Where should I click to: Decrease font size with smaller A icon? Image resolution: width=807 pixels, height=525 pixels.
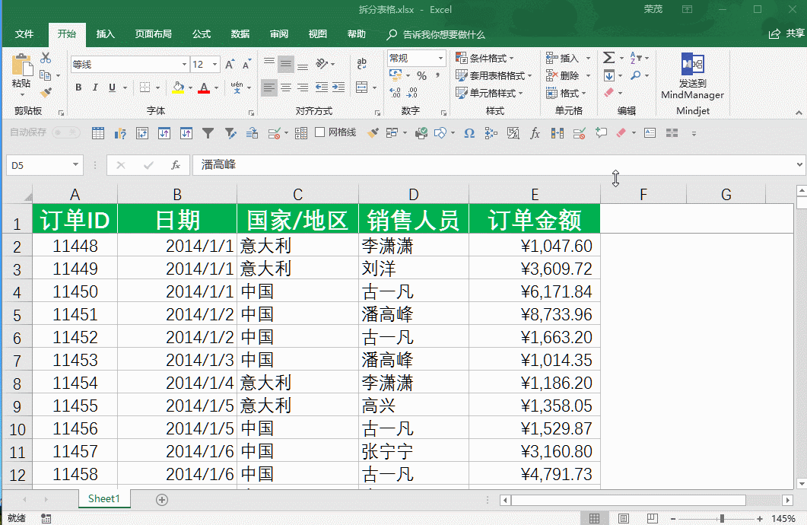pos(246,65)
